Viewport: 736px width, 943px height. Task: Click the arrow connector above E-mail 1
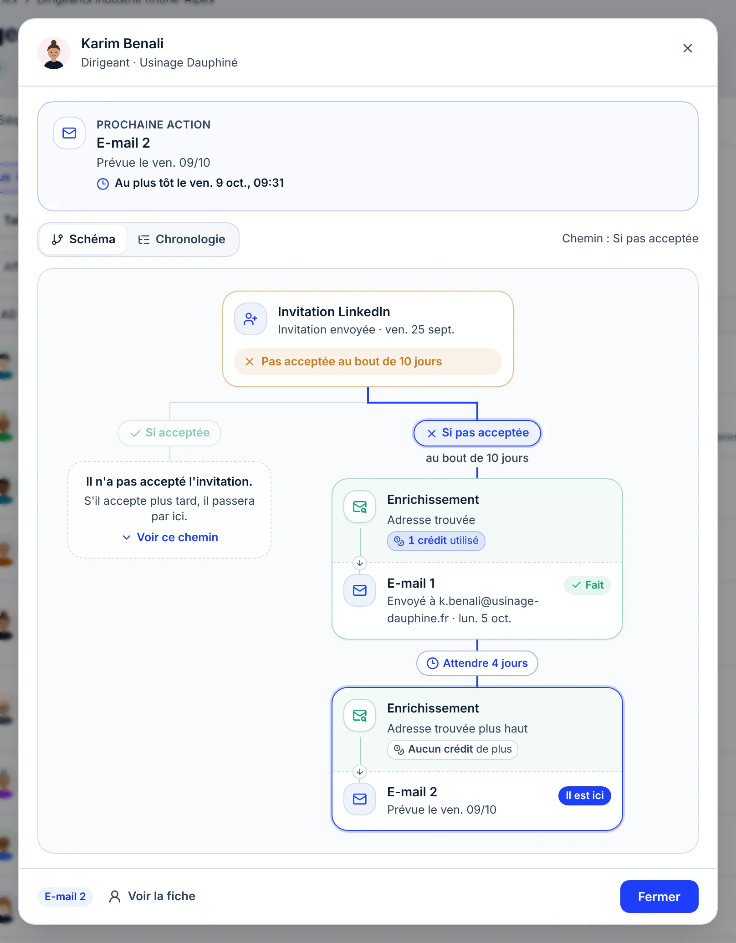coord(360,563)
